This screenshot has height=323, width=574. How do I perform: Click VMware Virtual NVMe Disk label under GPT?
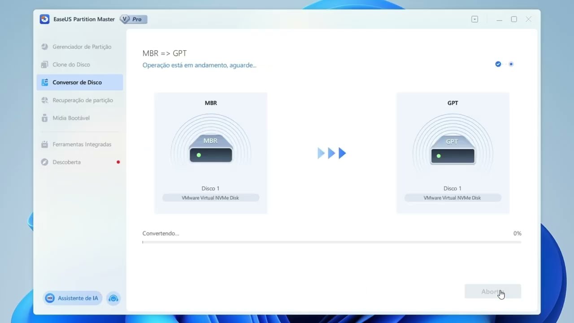pos(452,198)
